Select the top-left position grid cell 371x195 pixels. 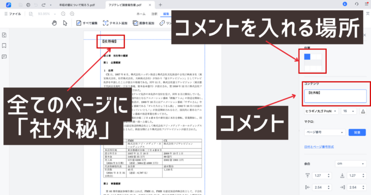[x=307, y=57]
